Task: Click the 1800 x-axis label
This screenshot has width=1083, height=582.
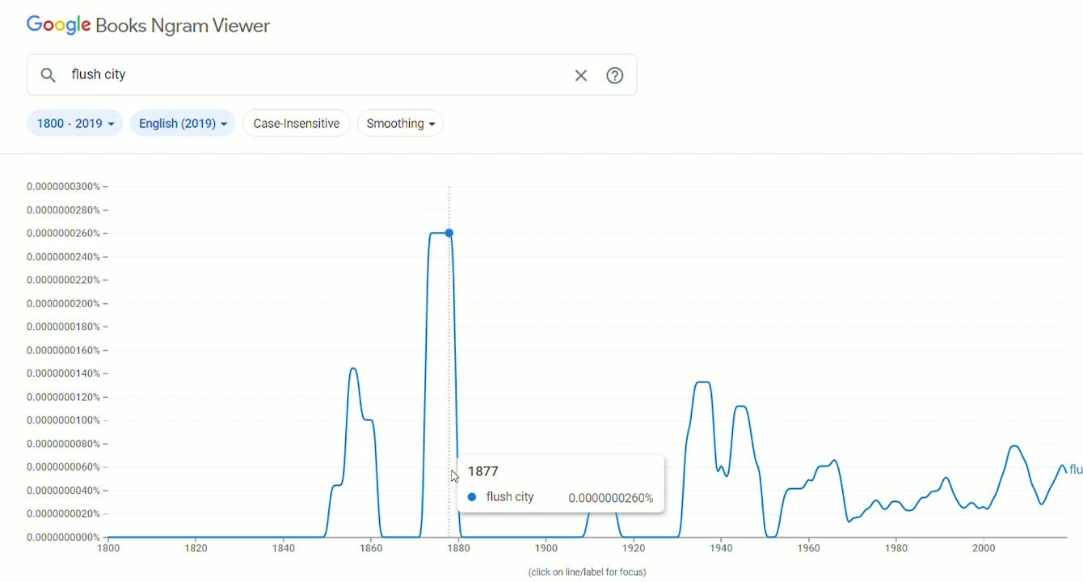Action: coord(108,548)
